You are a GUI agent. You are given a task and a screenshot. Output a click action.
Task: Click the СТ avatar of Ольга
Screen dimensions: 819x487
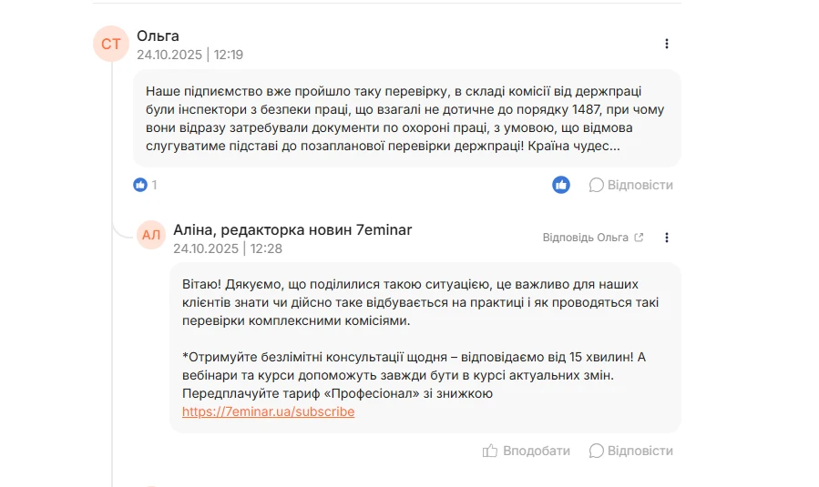(111, 44)
